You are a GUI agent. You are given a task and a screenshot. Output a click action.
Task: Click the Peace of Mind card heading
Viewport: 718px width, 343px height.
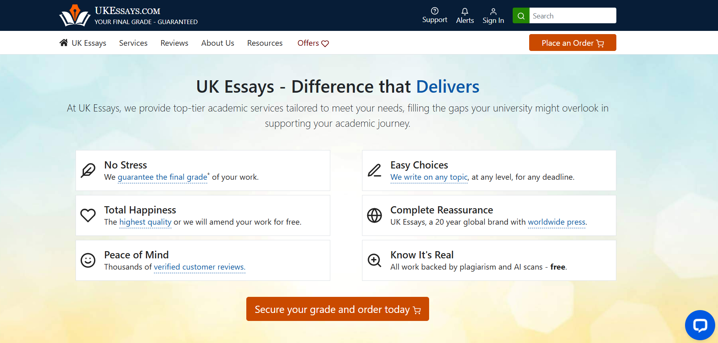pos(136,255)
